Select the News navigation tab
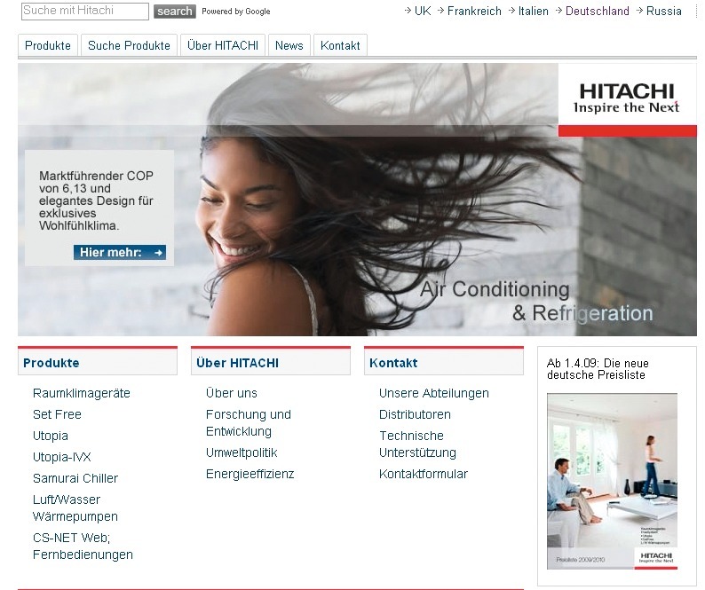 coord(289,45)
